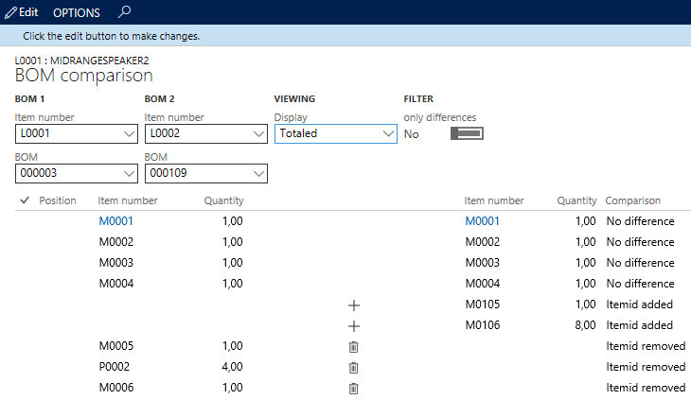
Task: Click the Comparison column header
Action: (x=633, y=200)
